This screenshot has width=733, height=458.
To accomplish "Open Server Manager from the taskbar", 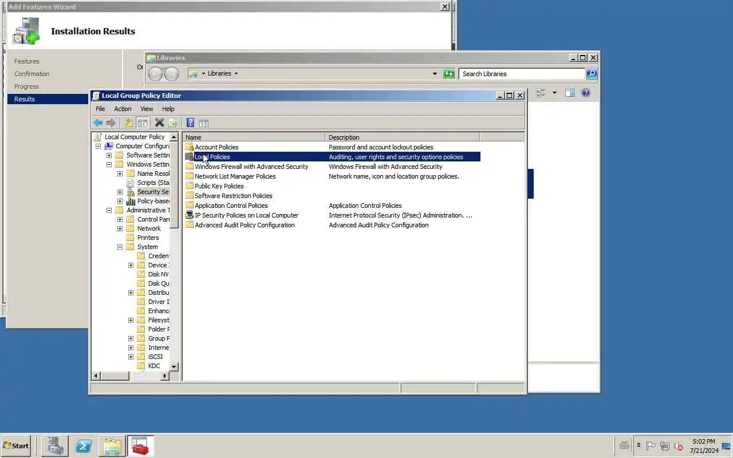I will 55,446.
